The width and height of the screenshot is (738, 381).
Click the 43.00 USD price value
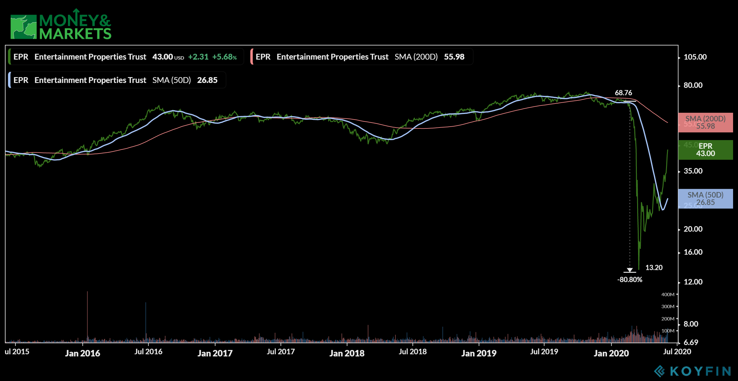point(168,57)
